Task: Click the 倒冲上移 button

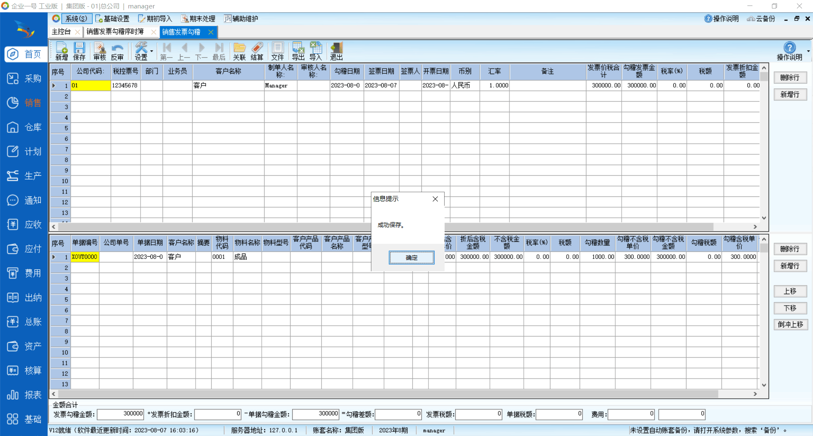Action: (x=790, y=325)
